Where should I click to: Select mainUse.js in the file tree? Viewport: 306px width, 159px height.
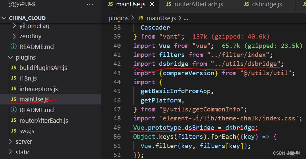[34, 99]
